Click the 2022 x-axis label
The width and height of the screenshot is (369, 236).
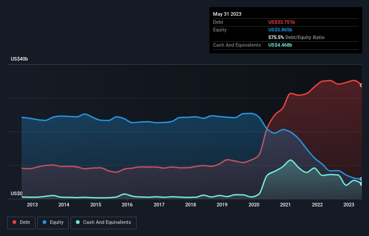(x=317, y=205)
